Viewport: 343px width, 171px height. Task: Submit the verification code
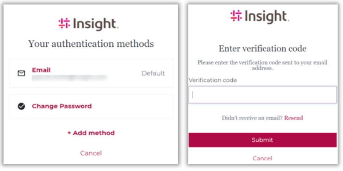(262, 140)
